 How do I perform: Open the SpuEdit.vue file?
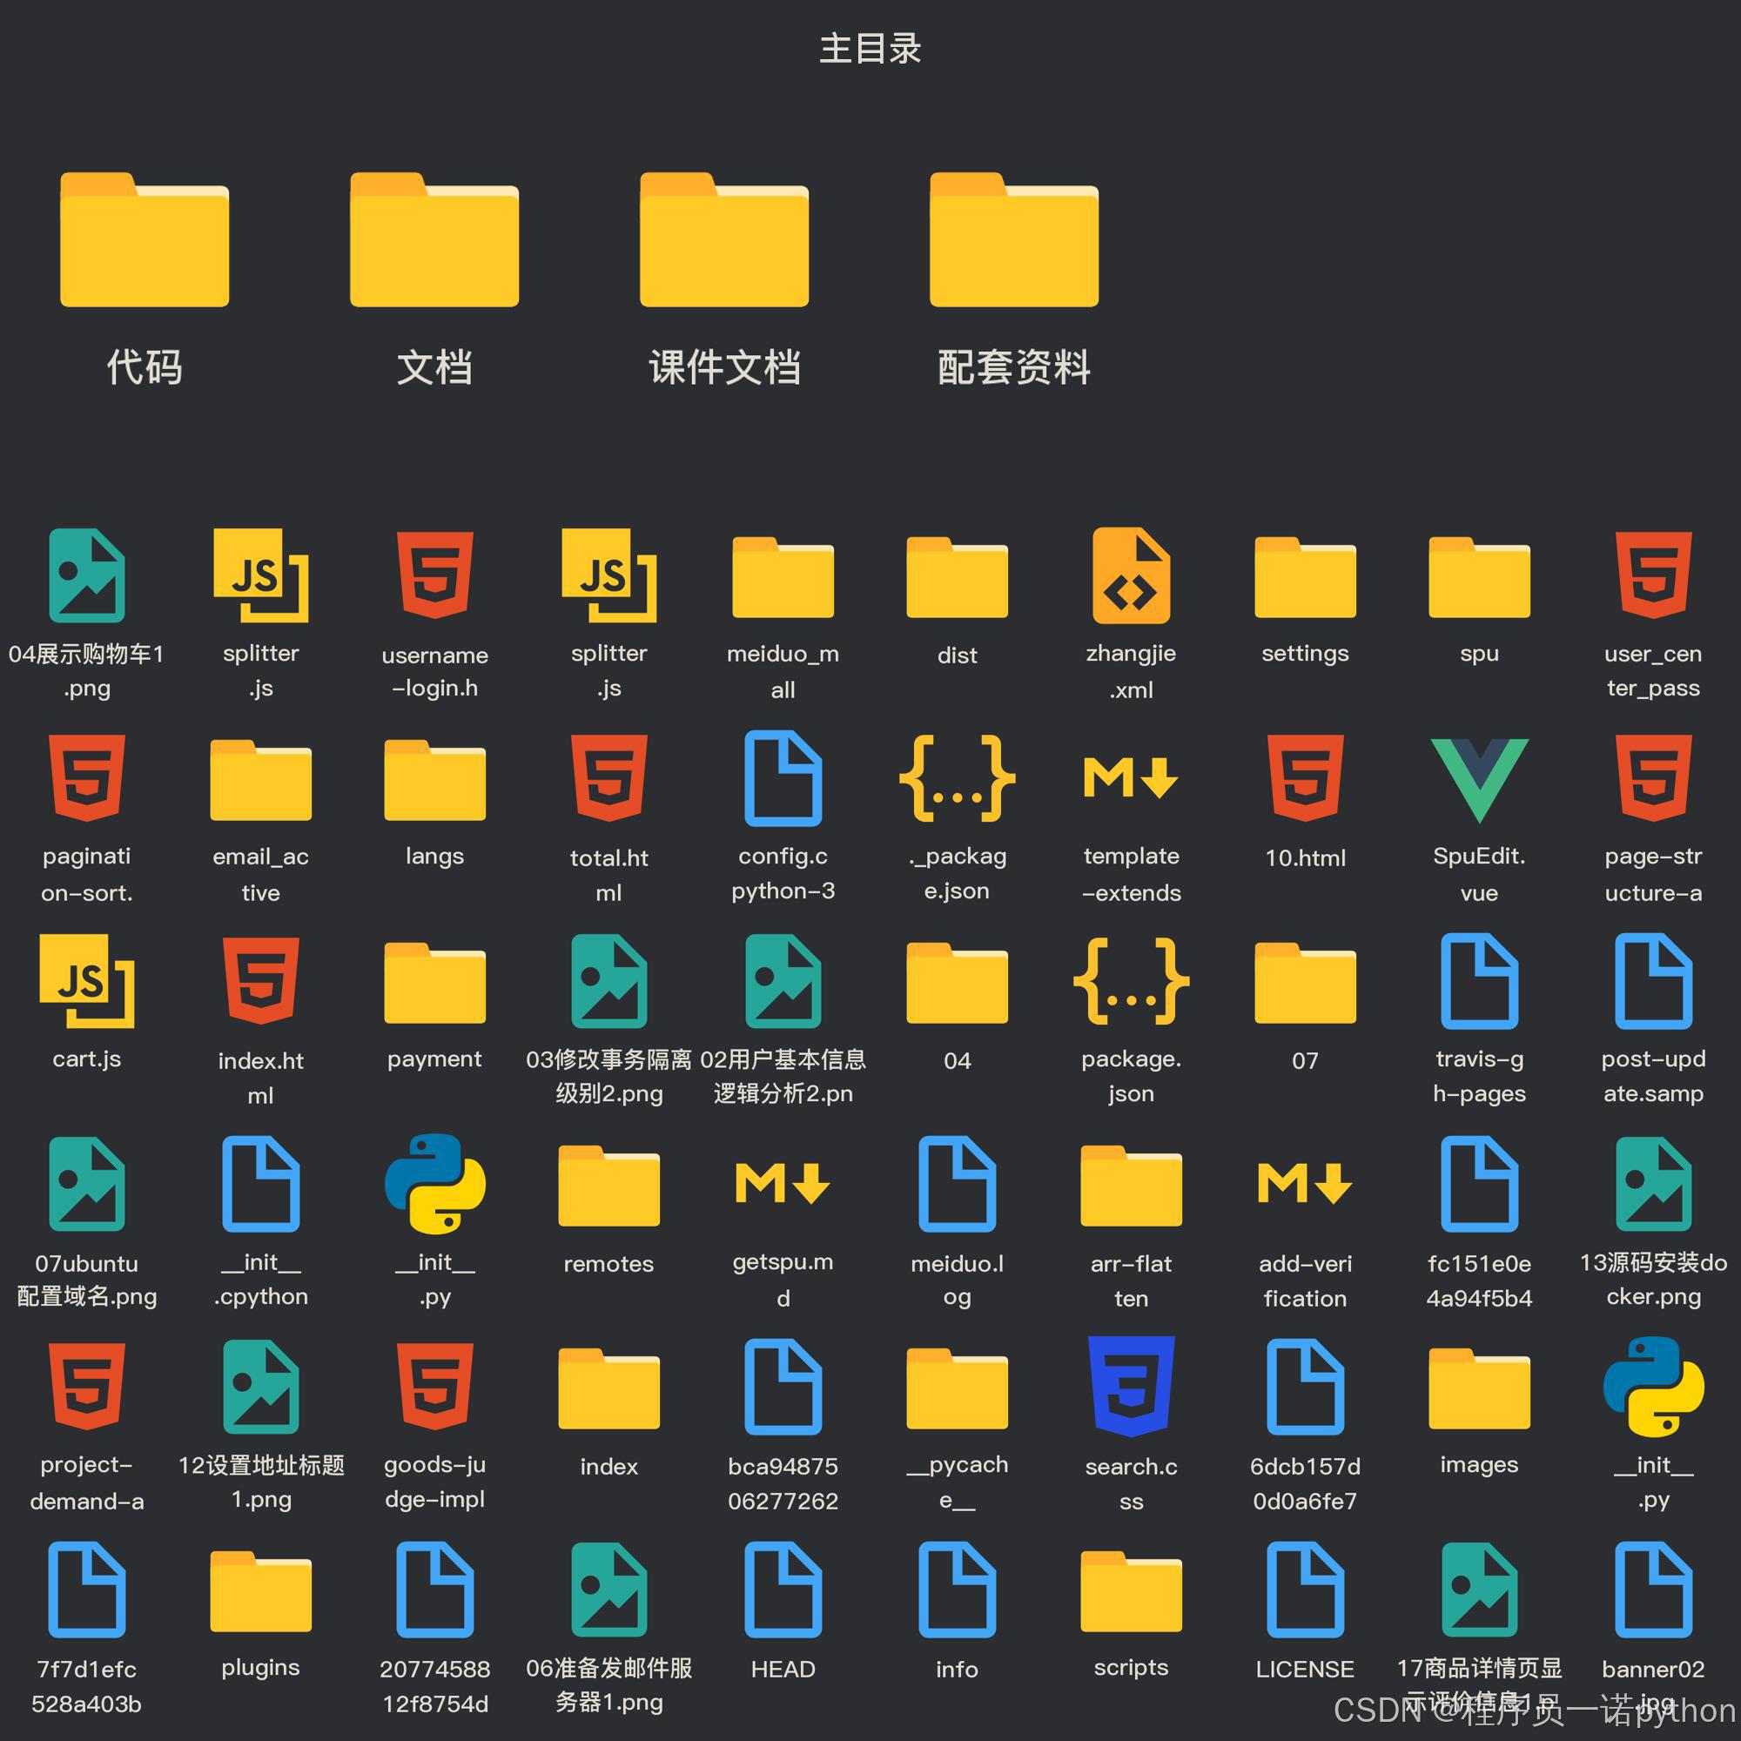(1479, 779)
